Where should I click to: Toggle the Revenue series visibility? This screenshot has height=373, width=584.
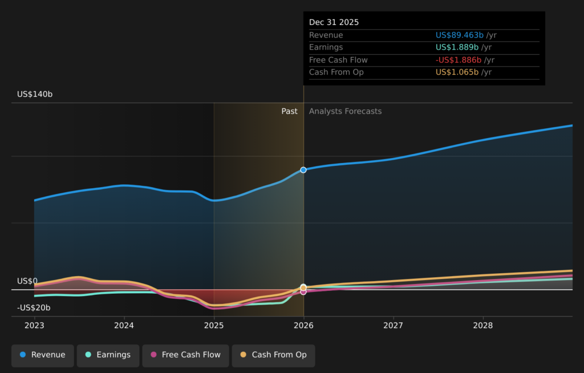[42, 355]
